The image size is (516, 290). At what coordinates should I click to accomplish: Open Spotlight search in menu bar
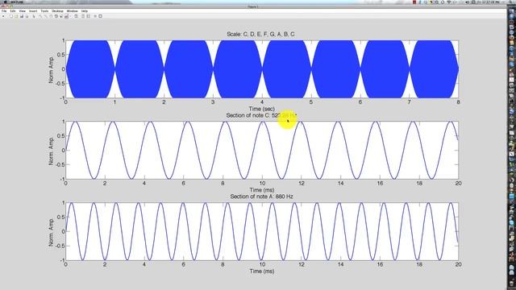(510, 2)
